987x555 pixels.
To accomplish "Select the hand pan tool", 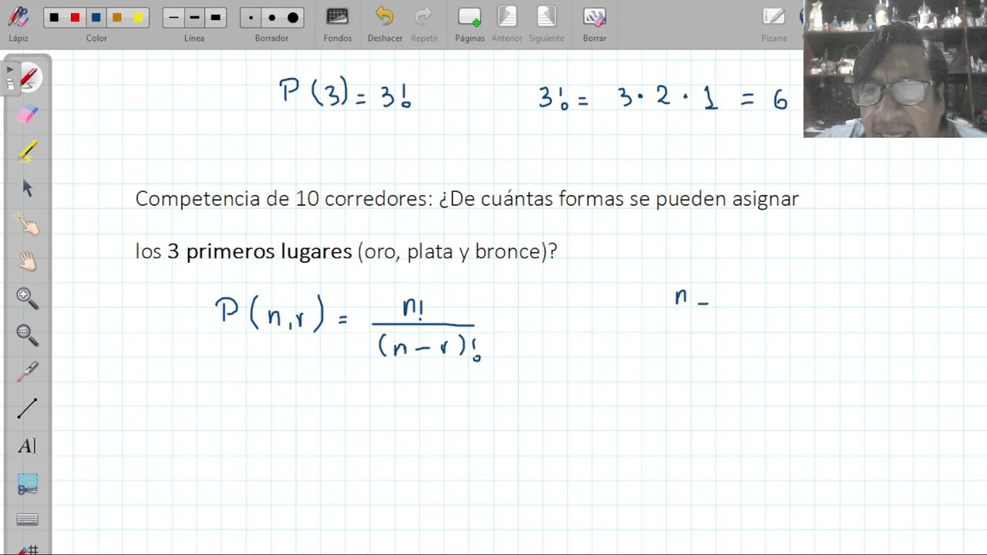I will [x=28, y=261].
